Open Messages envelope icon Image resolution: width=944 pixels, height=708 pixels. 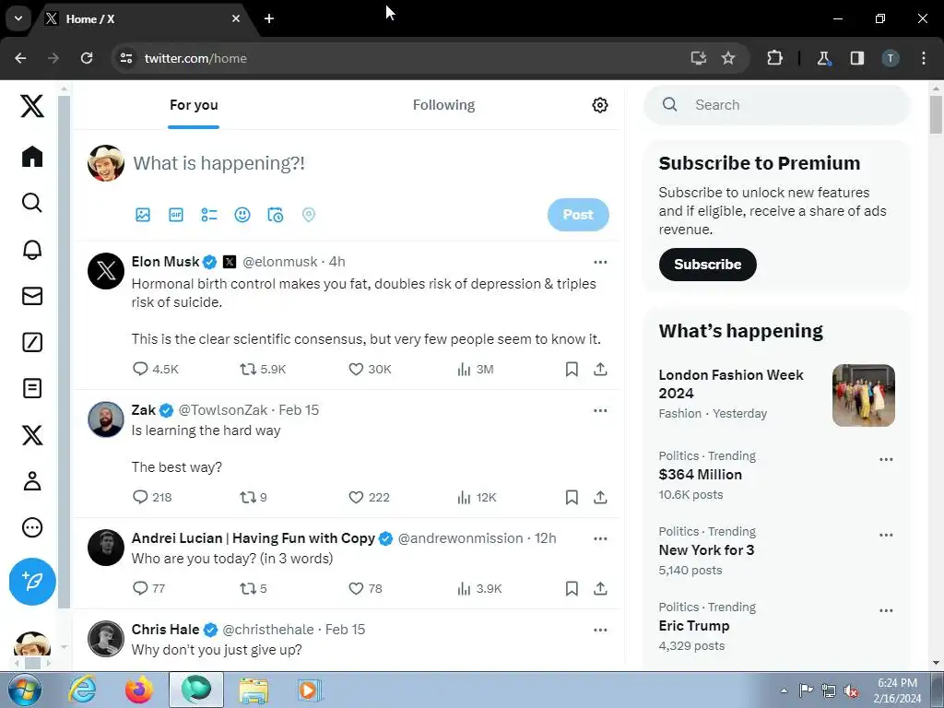tap(32, 296)
